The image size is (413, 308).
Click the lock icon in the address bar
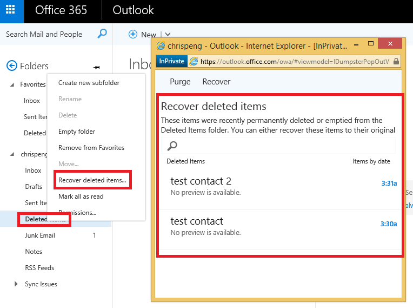(x=396, y=62)
